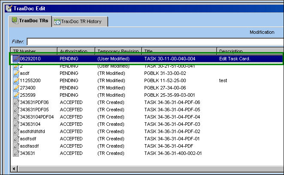Click the document icon for 343631PDF06
The image size is (284, 175).
pyautogui.click(x=16, y=102)
